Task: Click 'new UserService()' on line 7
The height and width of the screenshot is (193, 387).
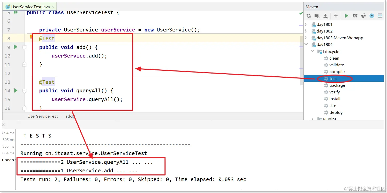Action: [170, 30]
